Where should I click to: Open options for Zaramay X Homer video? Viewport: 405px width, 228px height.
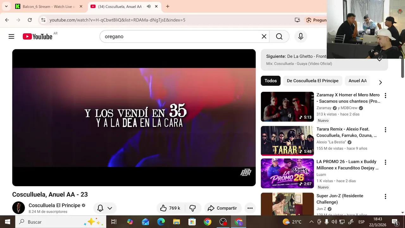pyautogui.click(x=385, y=95)
